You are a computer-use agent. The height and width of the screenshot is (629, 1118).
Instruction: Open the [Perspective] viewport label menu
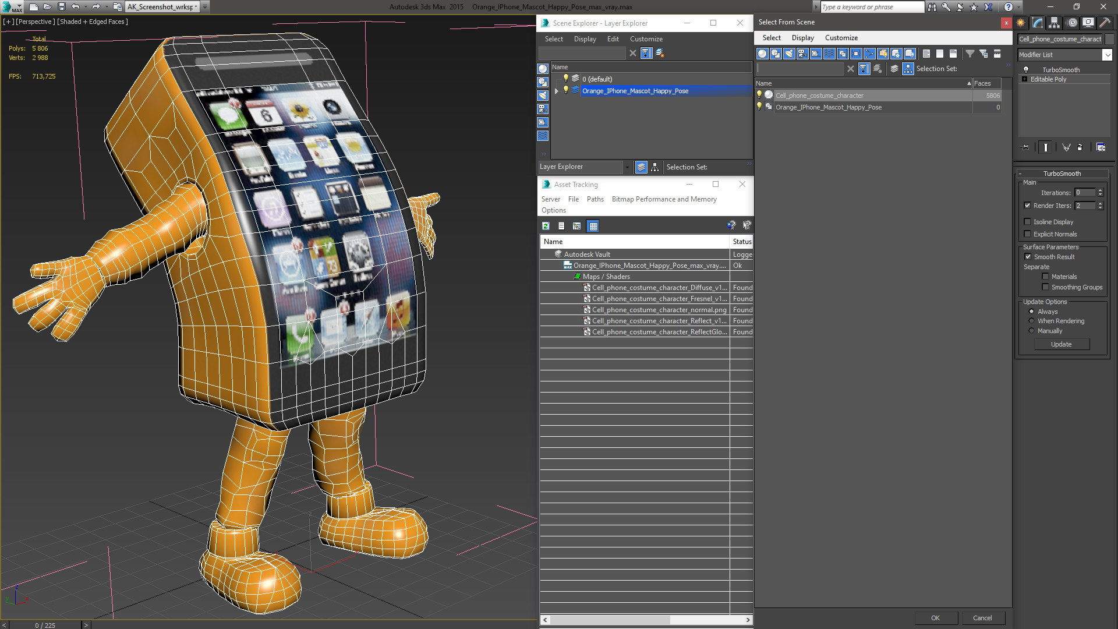pos(35,22)
